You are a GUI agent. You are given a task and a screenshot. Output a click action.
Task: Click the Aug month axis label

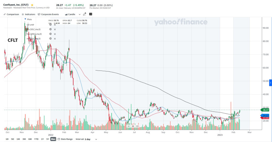148,132
